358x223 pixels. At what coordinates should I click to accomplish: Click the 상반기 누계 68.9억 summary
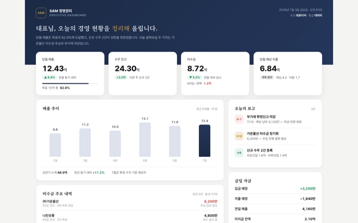55,173
